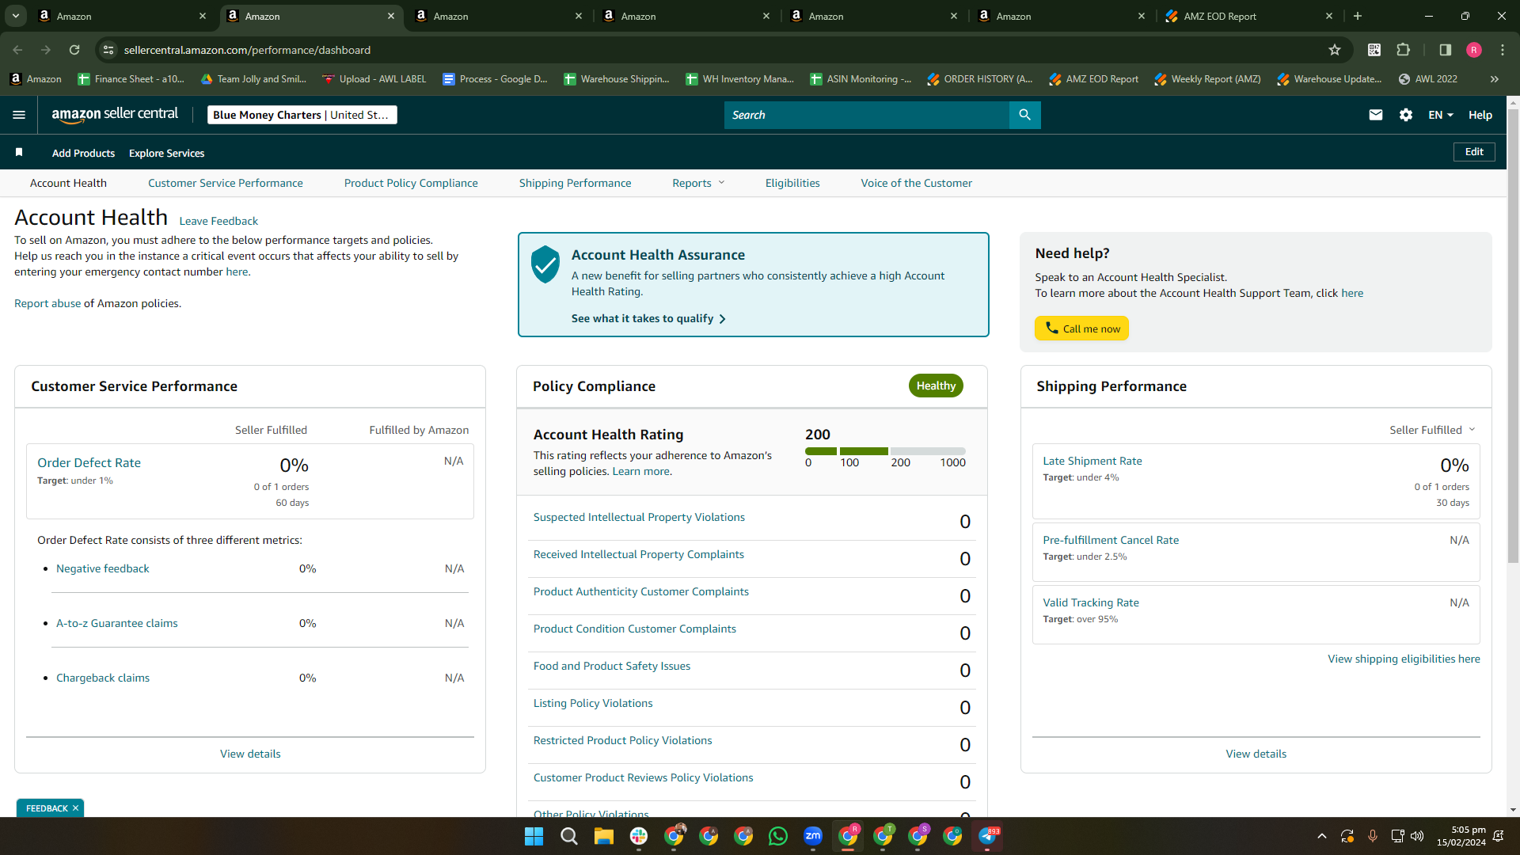Close the FEEDBACK tab with its X

75,808
